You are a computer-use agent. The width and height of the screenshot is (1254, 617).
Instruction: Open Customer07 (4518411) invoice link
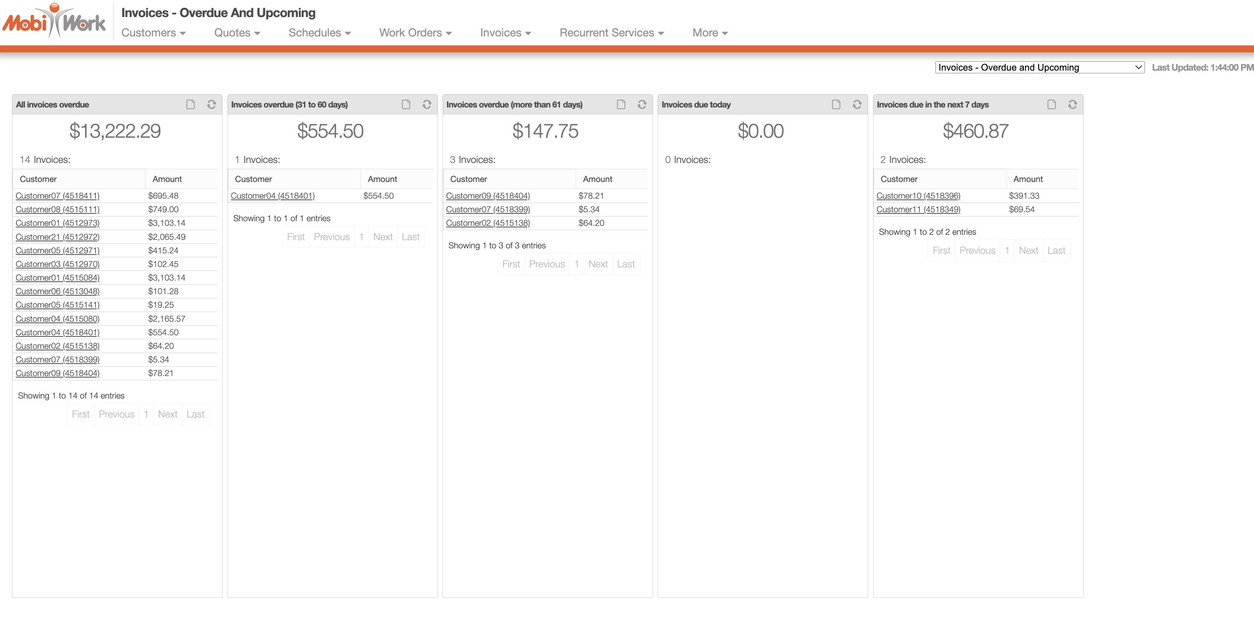coord(57,196)
